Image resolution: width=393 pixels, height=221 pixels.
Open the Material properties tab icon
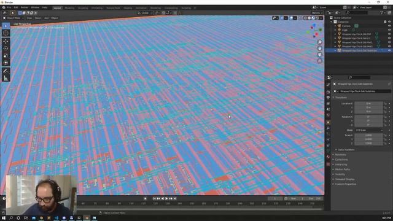328,157
